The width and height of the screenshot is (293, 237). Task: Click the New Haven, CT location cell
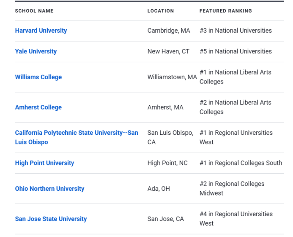point(168,51)
